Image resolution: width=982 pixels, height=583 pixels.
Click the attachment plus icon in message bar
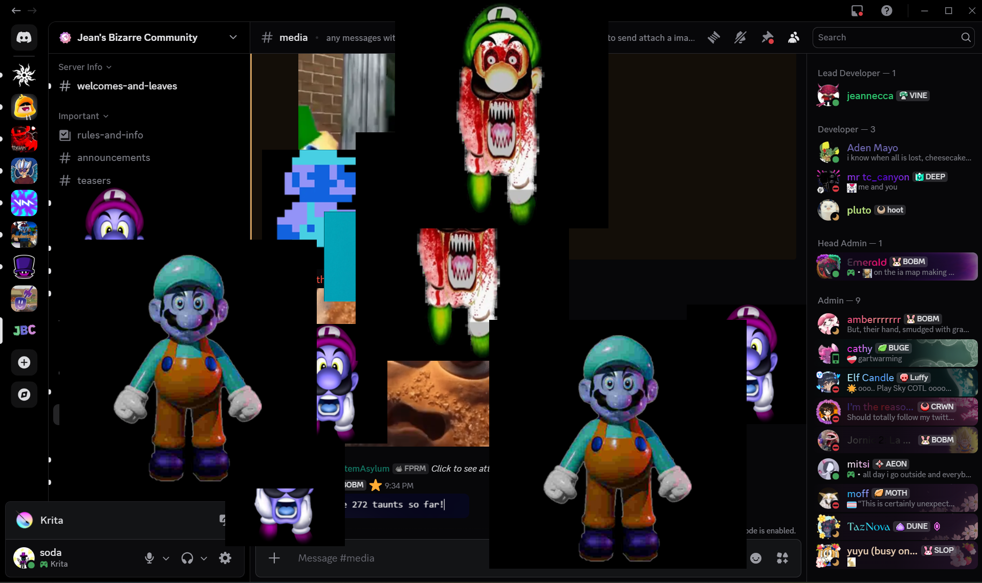pos(274,558)
